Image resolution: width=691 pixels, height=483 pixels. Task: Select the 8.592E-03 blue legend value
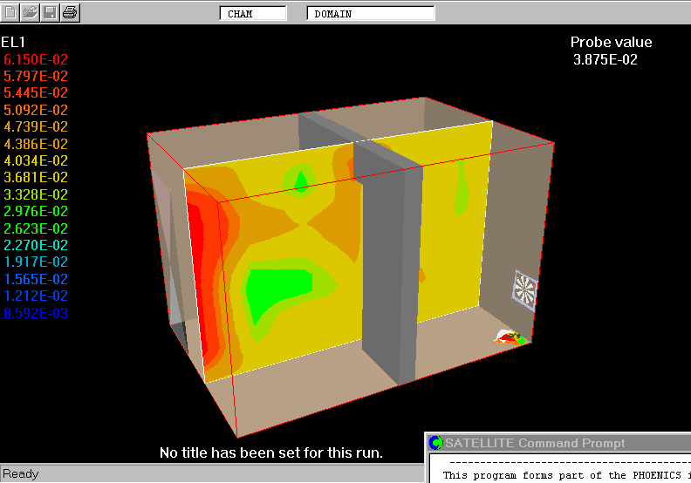pyautogui.click(x=36, y=313)
